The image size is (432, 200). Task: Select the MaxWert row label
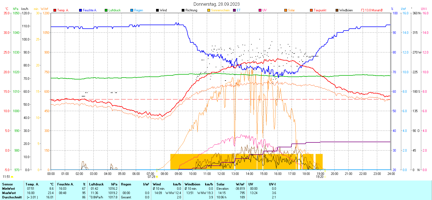[9, 193]
